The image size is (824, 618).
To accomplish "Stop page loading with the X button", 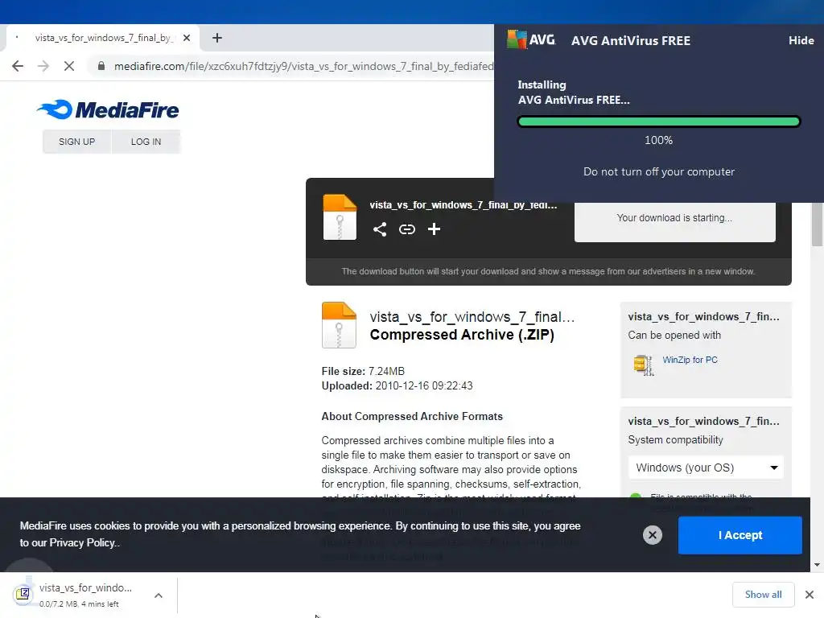I will click(x=69, y=66).
